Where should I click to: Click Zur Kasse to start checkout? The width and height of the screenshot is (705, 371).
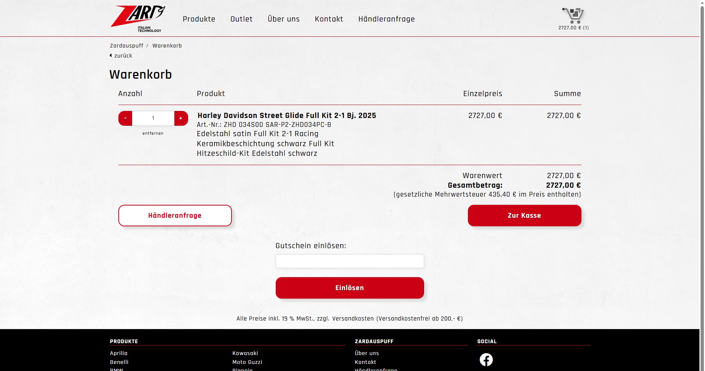pos(524,215)
